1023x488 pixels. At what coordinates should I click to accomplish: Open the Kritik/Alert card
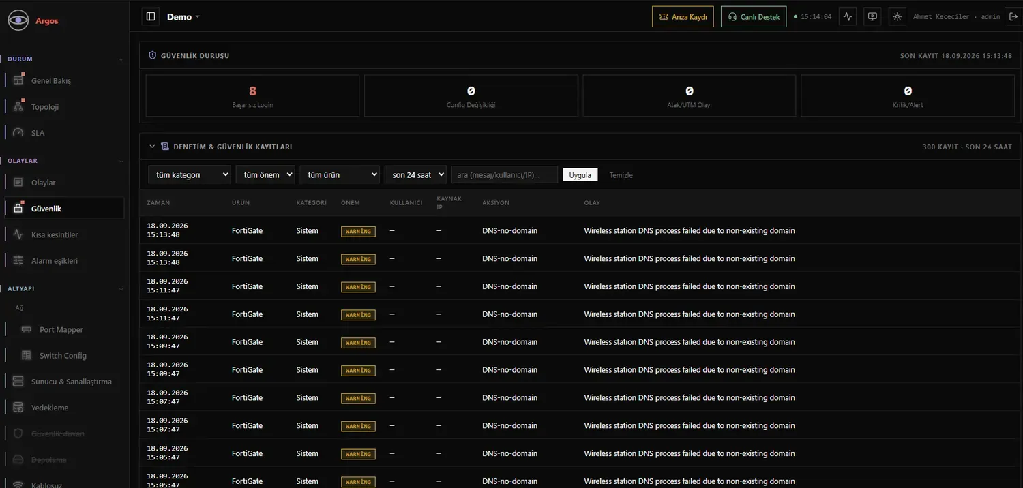point(908,95)
